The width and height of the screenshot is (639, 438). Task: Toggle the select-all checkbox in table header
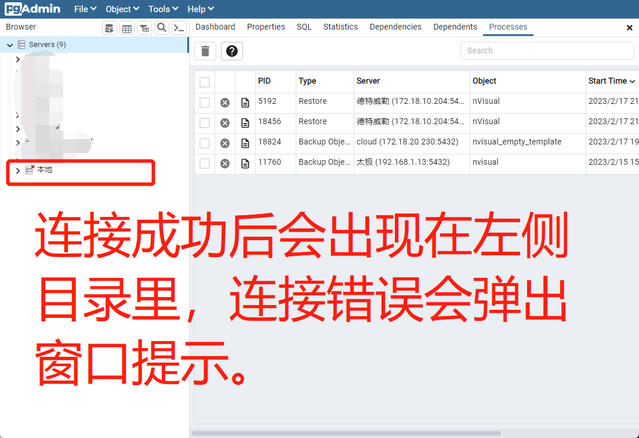coord(205,82)
